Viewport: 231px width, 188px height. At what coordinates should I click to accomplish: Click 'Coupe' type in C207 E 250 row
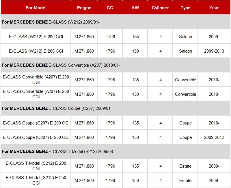pyautogui.click(x=185, y=137)
